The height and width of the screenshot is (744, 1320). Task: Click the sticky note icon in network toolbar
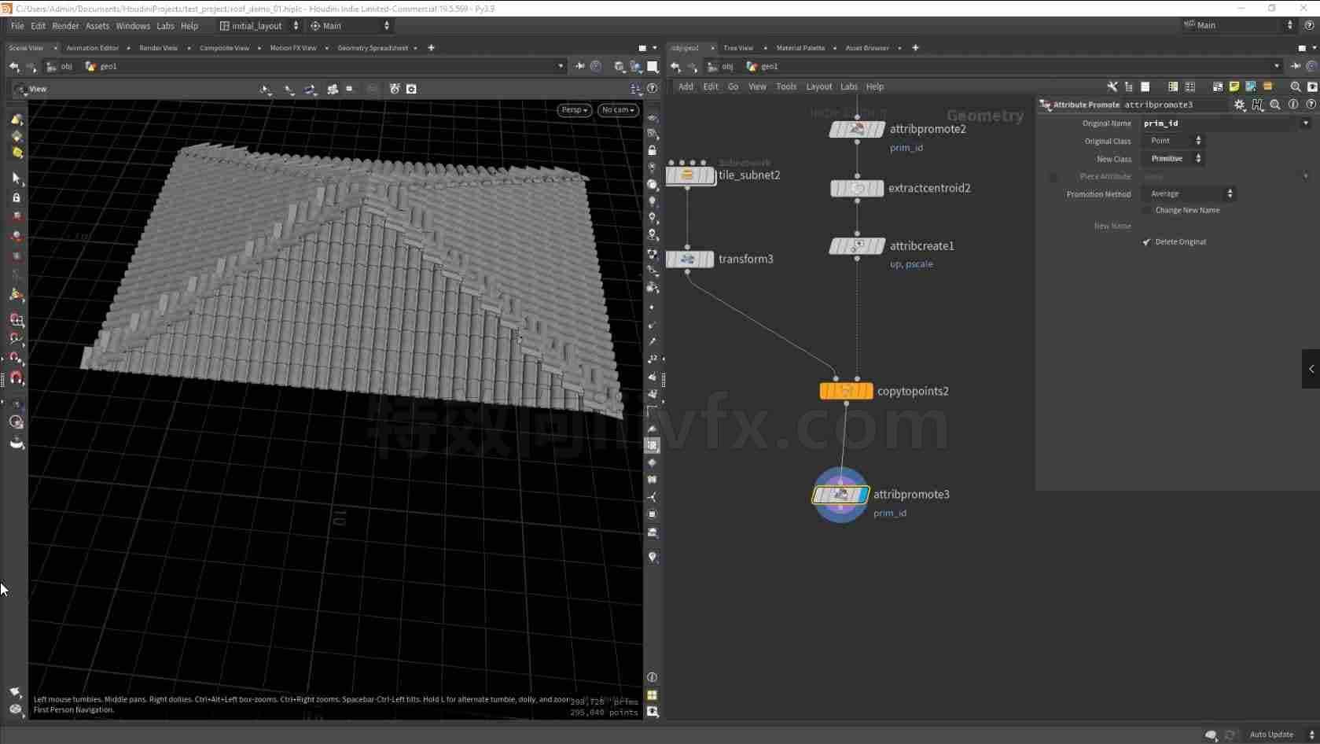1234,87
